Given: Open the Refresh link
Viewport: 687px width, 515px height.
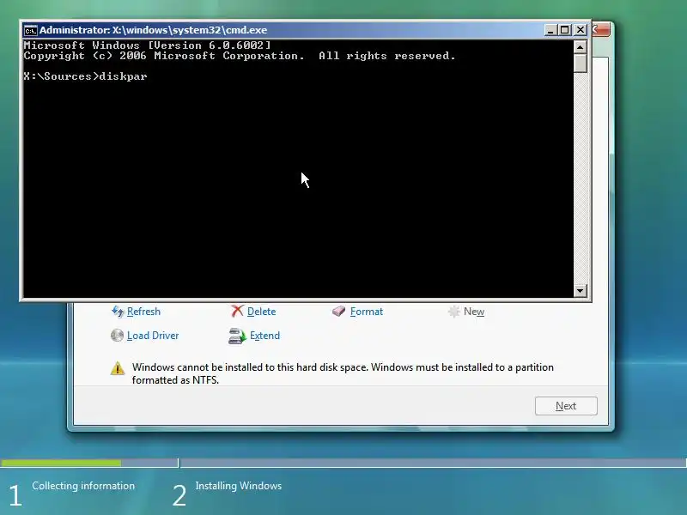Looking at the screenshot, I should pyautogui.click(x=143, y=312).
